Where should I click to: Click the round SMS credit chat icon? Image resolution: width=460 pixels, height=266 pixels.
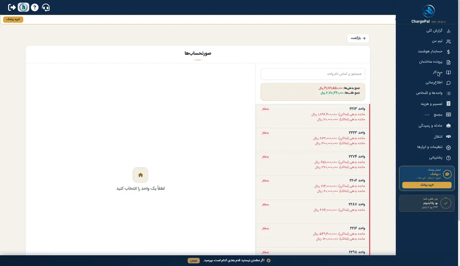[447, 174]
